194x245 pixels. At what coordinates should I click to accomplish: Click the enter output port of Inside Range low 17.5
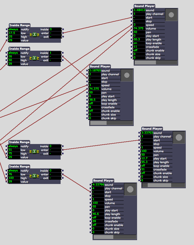click(x=63, y=33)
